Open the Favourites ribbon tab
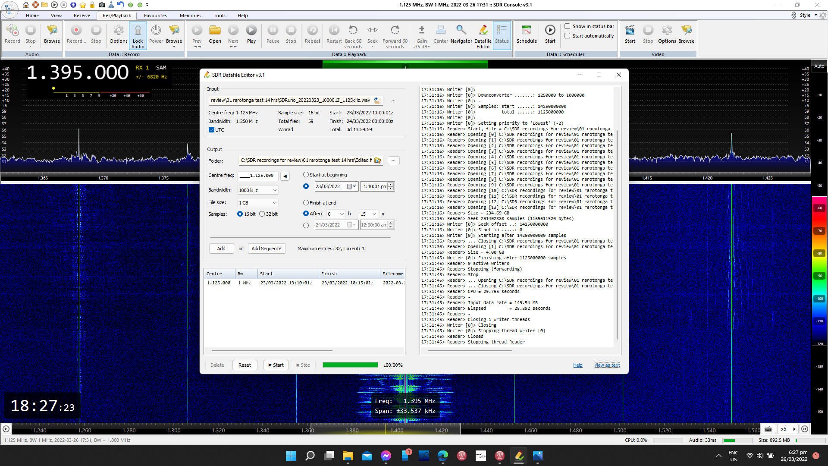The height and width of the screenshot is (466, 828). click(x=155, y=16)
